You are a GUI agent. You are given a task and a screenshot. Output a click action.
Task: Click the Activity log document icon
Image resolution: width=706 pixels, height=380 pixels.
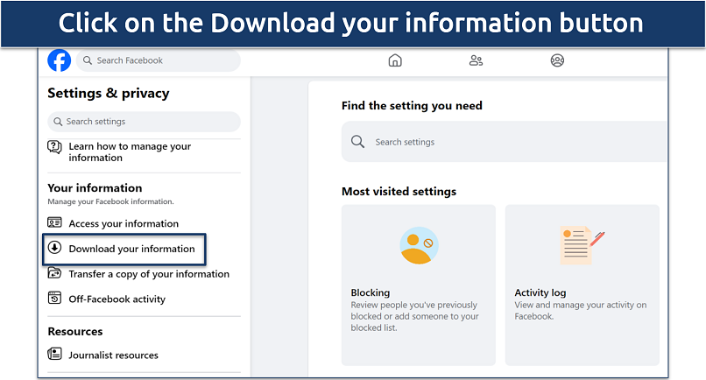(582, 245)
